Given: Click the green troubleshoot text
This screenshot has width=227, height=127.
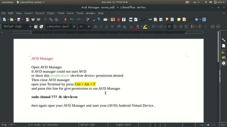Looking at the screenshot, I should pos(60,75).
